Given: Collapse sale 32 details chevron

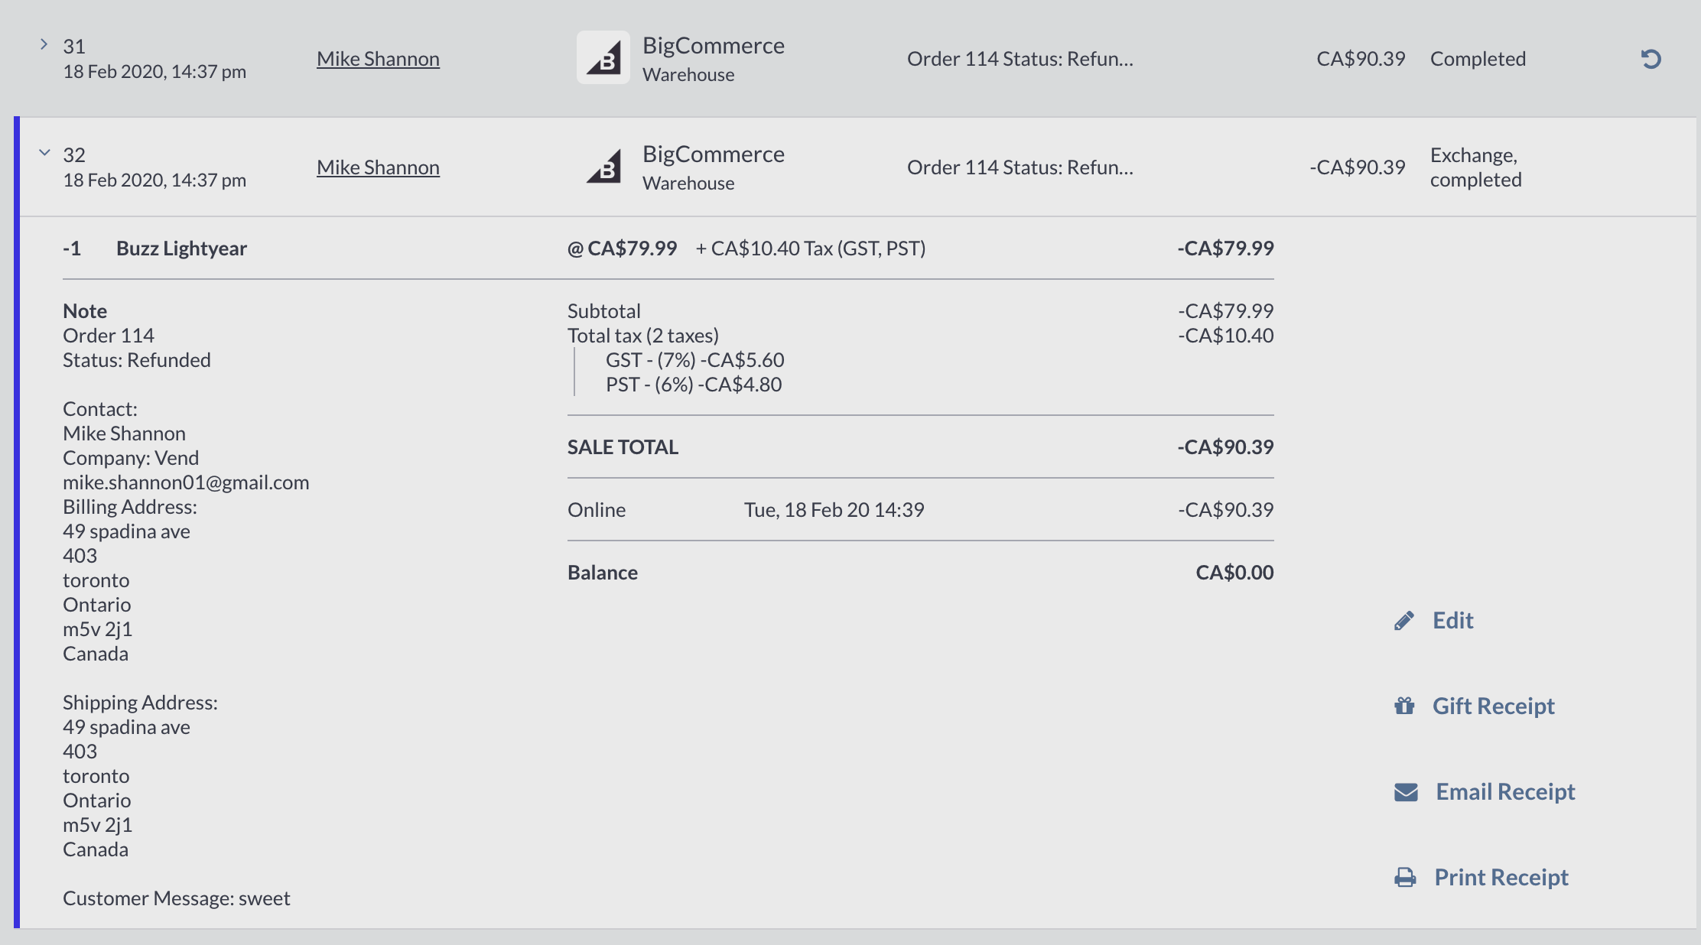Looking at the screenshot, I should click(44, 153).
